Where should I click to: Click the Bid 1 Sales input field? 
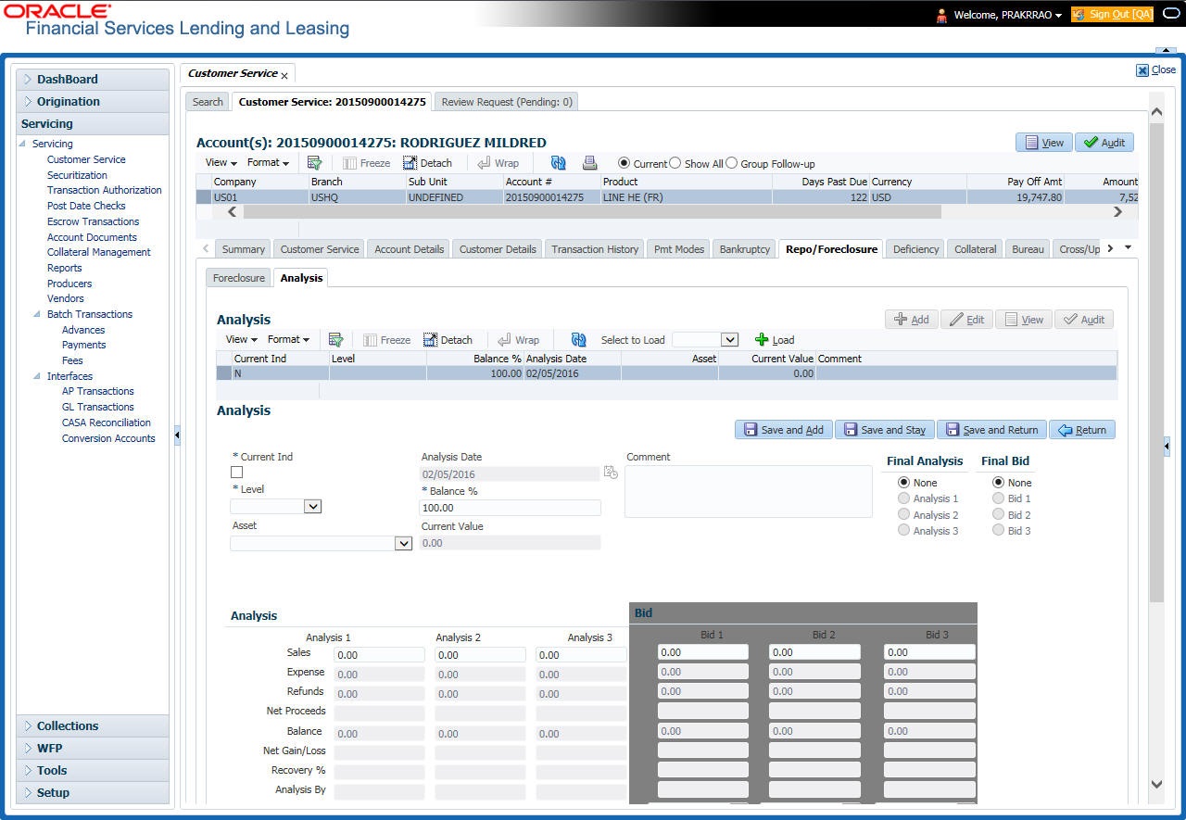[x=702, y=652]
